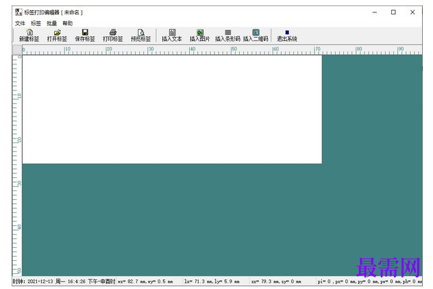Maximize the label editor window
The image size is (433, 289).
393,12
